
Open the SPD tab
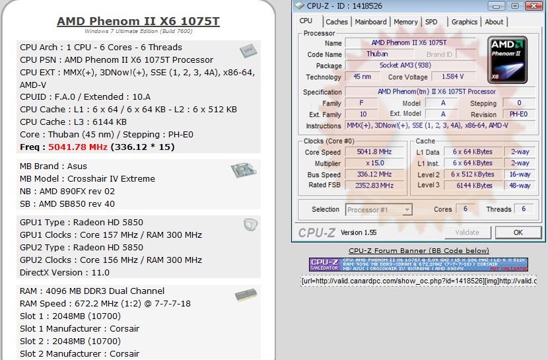(x=431, y=22)
